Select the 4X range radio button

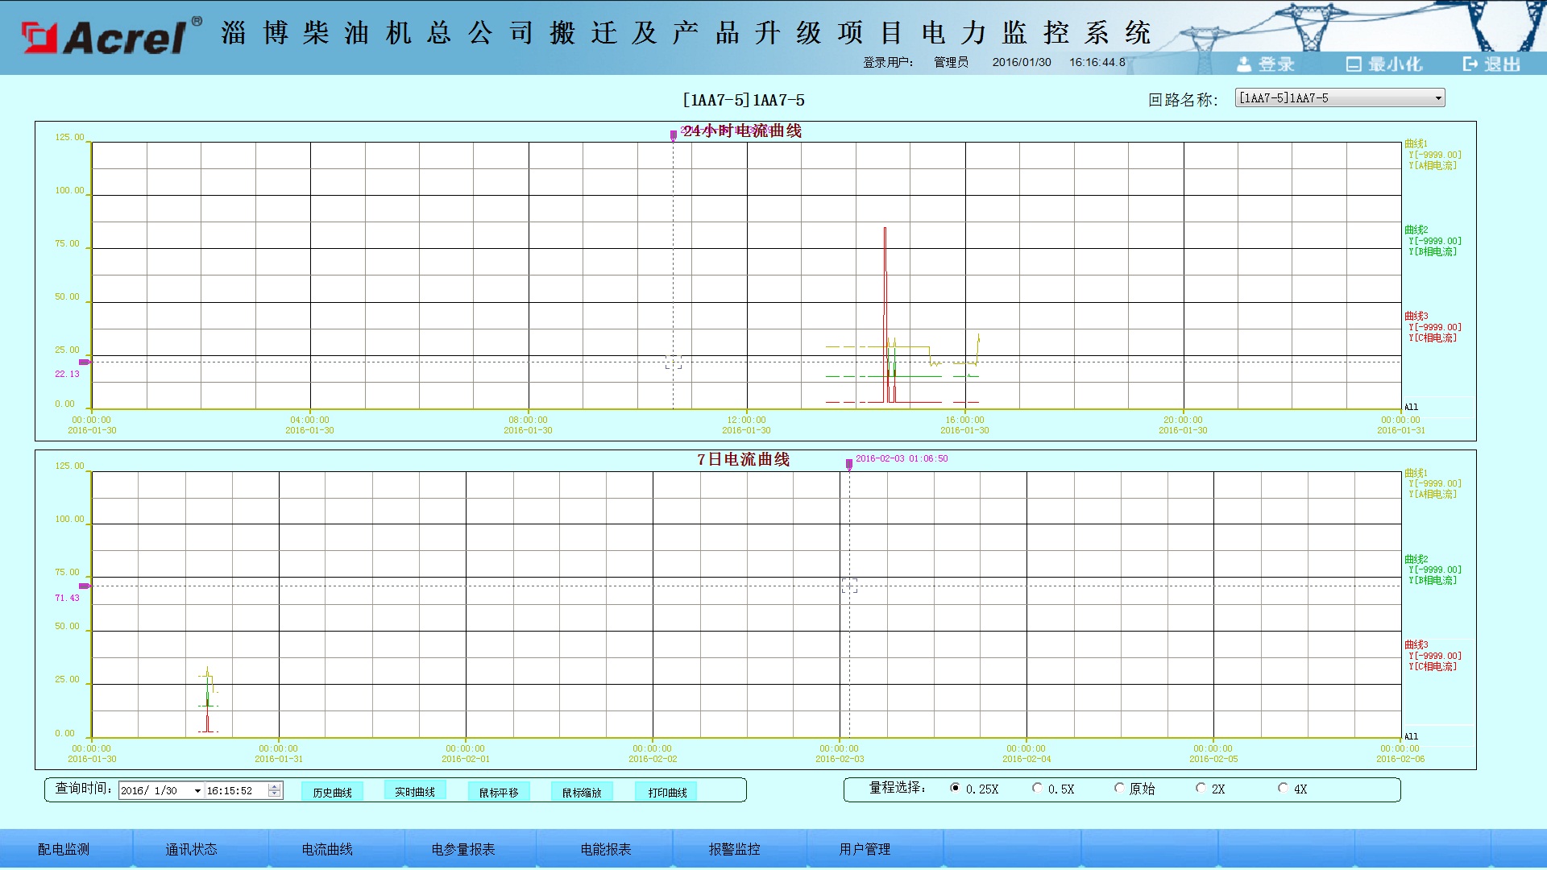[1284, 789]
